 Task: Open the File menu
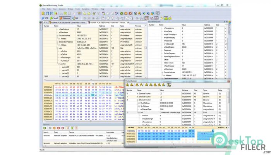click(43, 9)
